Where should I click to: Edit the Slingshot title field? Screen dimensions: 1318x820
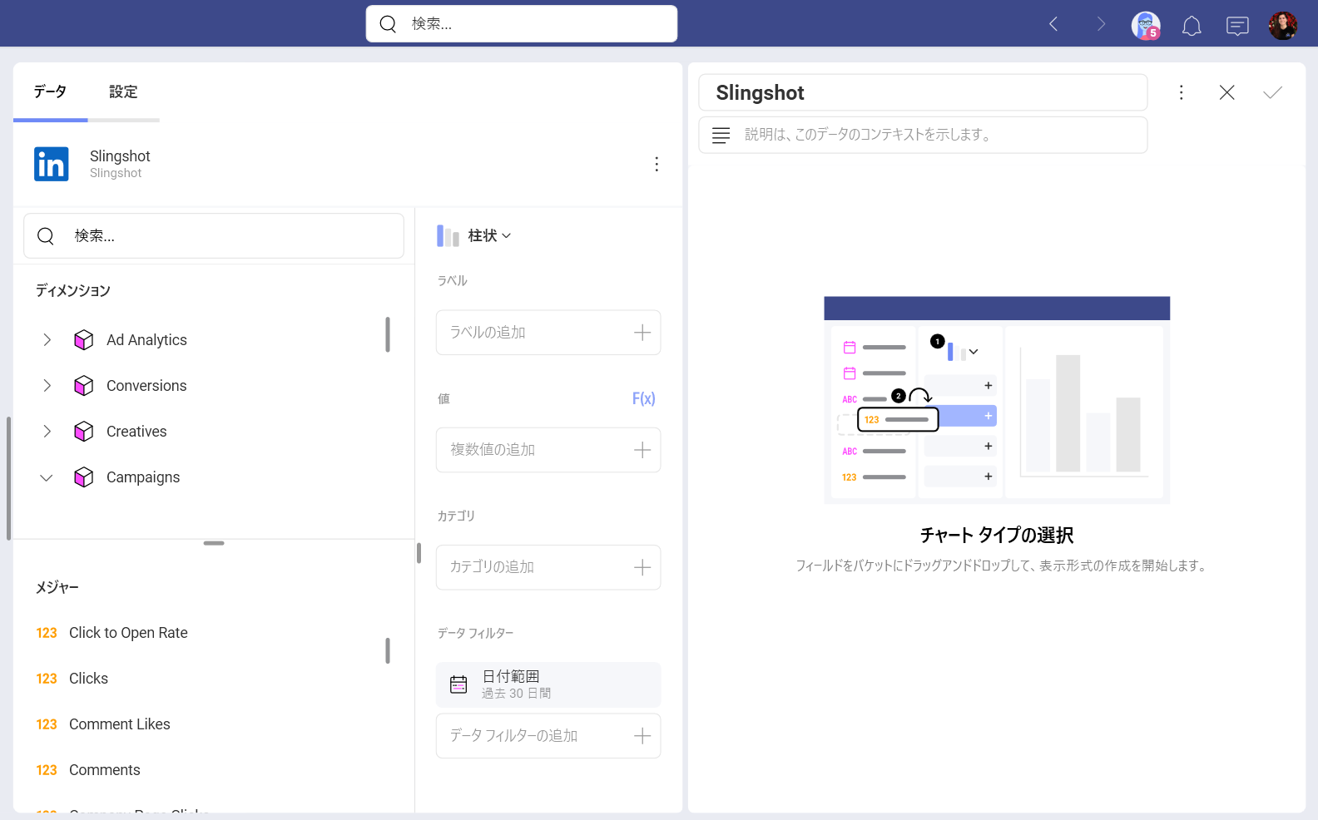point(923,92)
